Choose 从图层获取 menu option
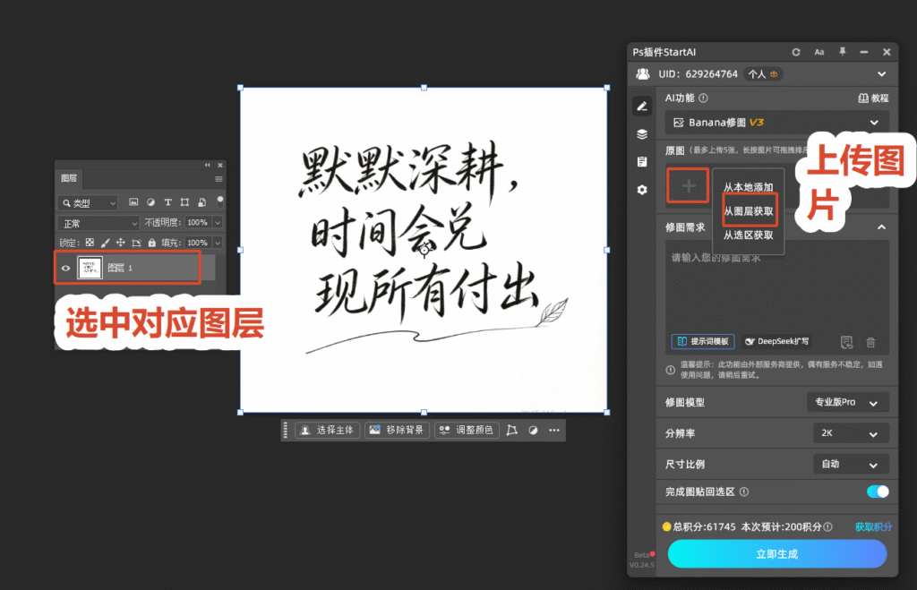This screenshot has height=590, width=917. pos(748,211)
